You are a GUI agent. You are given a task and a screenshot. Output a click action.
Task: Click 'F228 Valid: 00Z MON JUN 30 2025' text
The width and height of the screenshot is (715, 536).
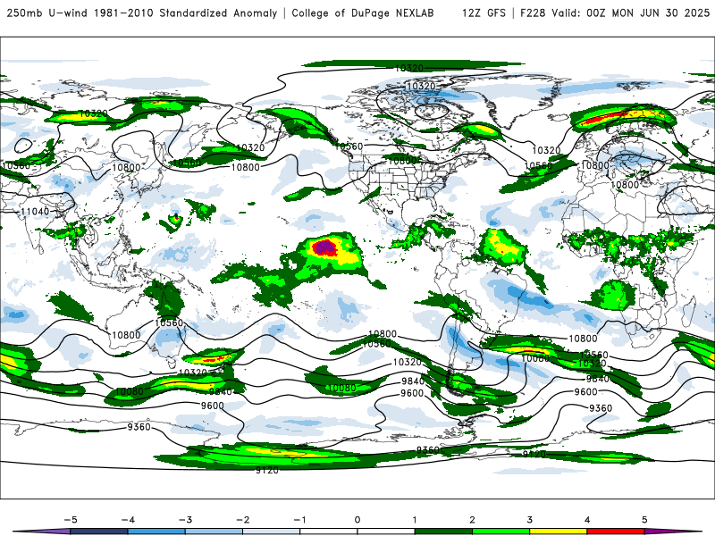615,13
